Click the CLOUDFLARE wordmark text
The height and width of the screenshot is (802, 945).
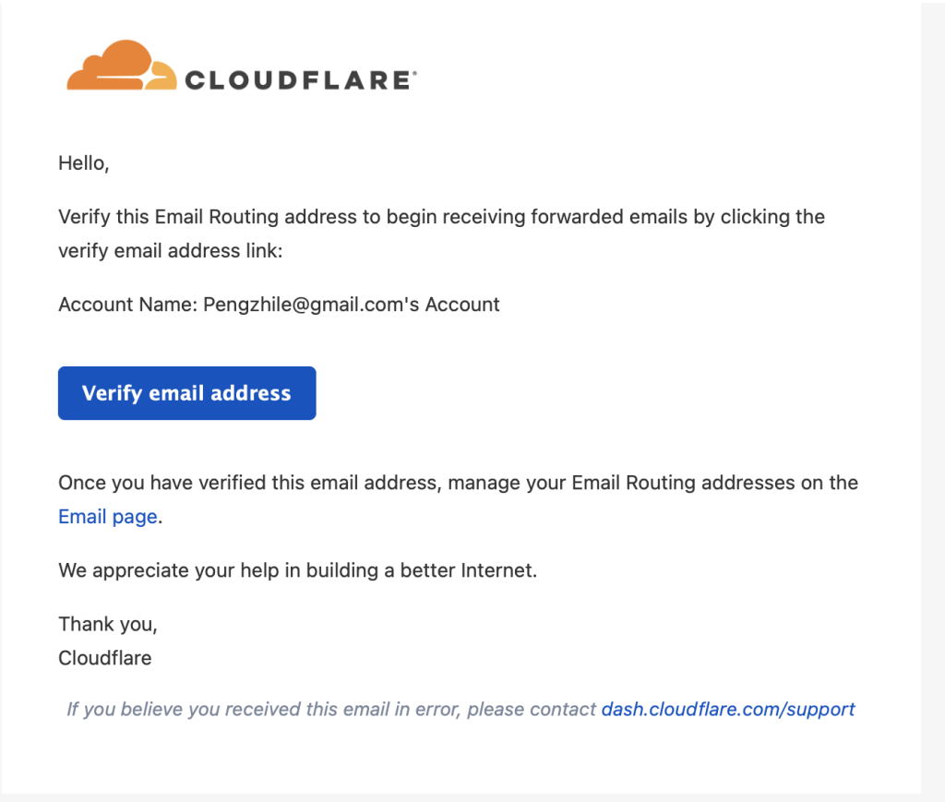point(298,80)
